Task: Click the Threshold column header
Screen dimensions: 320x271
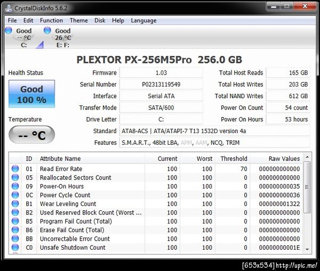Action: 233,159
